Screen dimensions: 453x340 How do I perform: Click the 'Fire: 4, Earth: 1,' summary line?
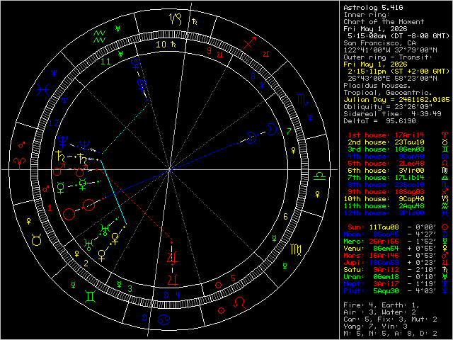[382, 305]
